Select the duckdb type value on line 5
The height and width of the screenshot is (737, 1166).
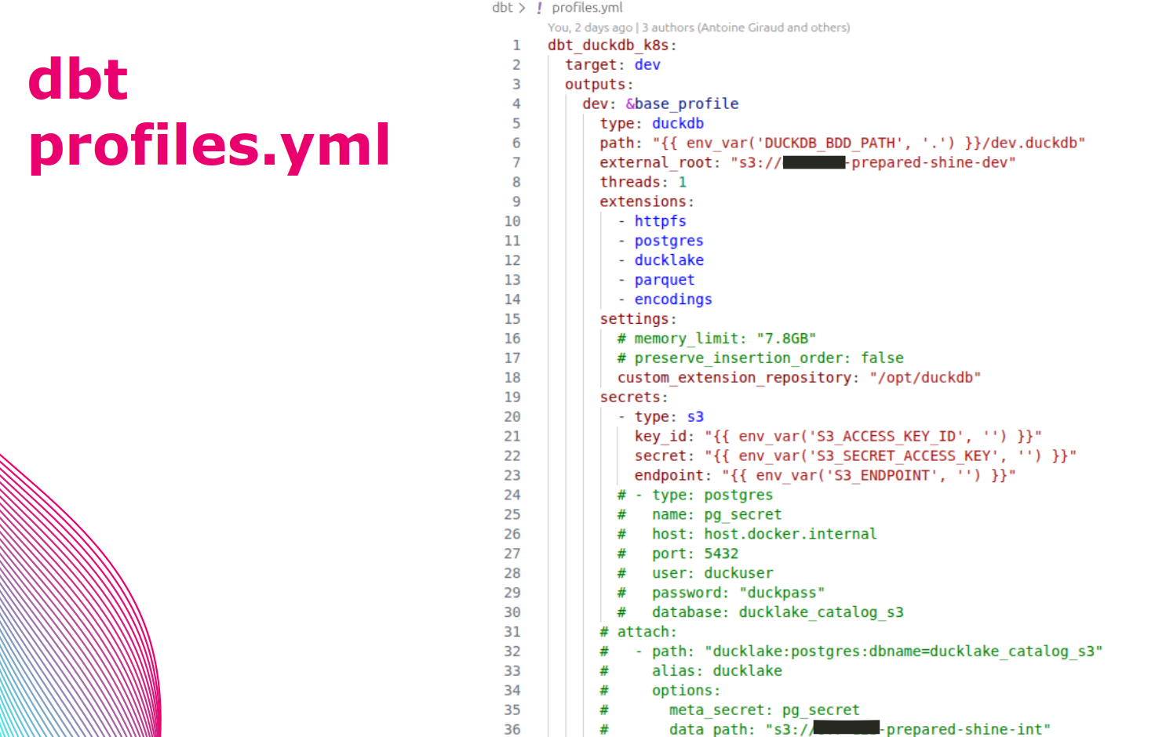point(677,123)
